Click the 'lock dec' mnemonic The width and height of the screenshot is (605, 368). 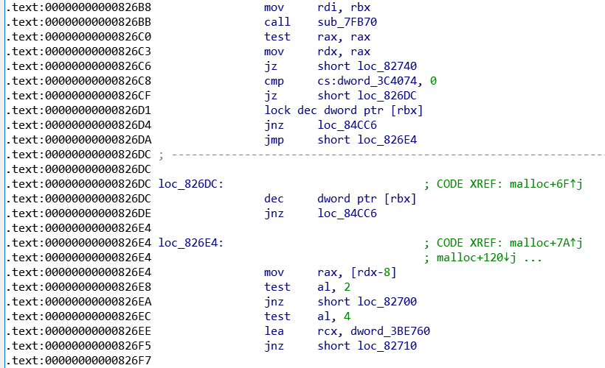[x=291, y=110]
